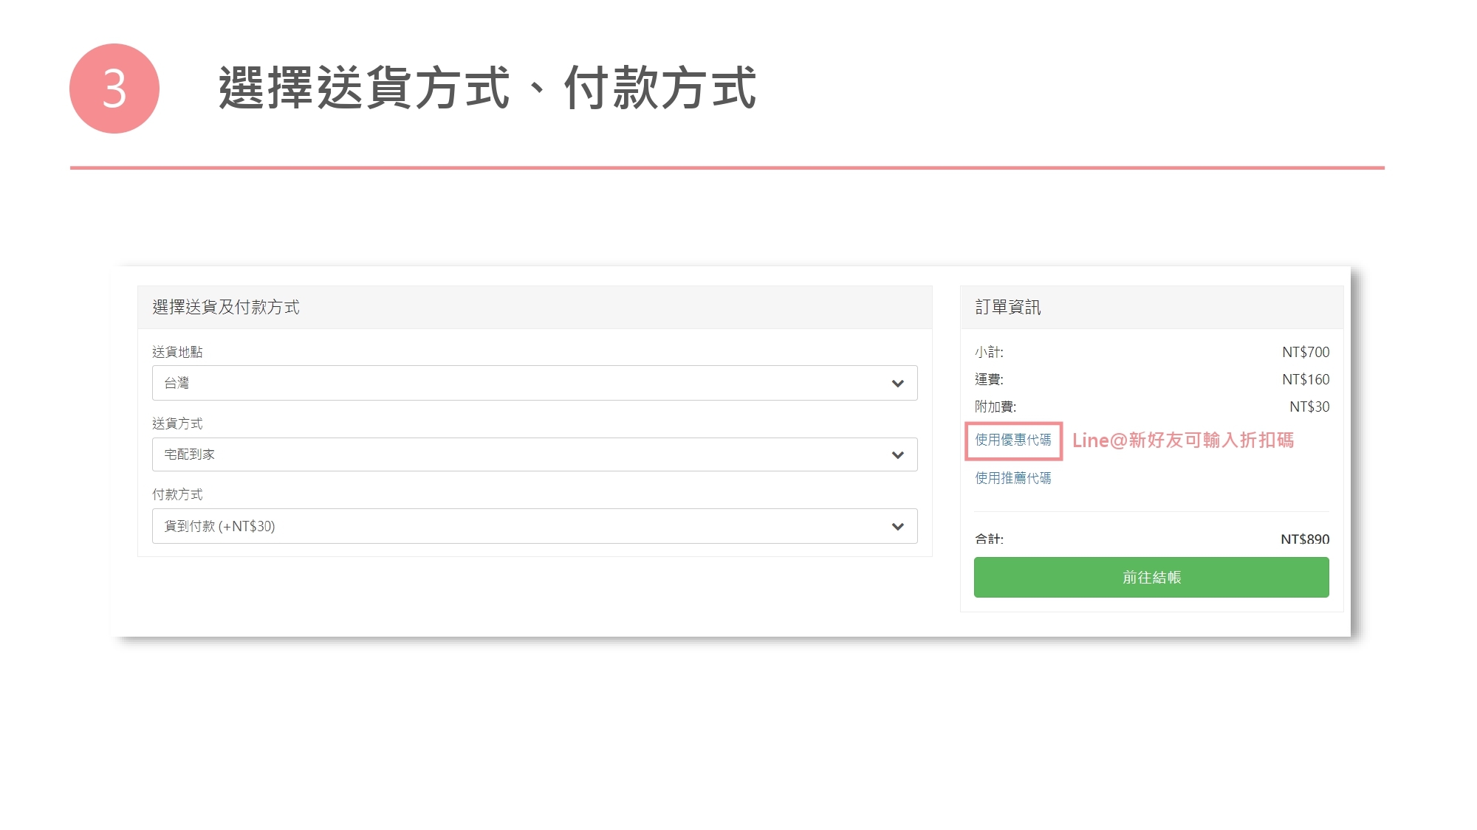Click the 選擇送貨及付款方式 panel header
Image resolution: width=1477 pixels, height=830 pixels.
[226, 308]
